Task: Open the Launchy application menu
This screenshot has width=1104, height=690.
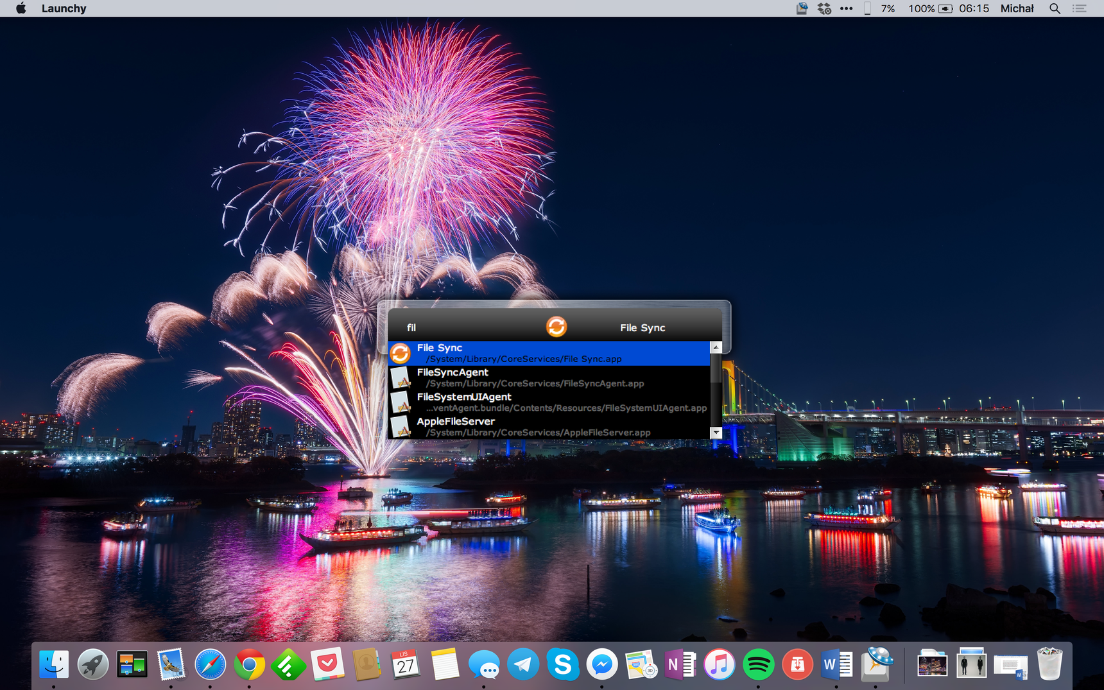Action: pos(64,8)
